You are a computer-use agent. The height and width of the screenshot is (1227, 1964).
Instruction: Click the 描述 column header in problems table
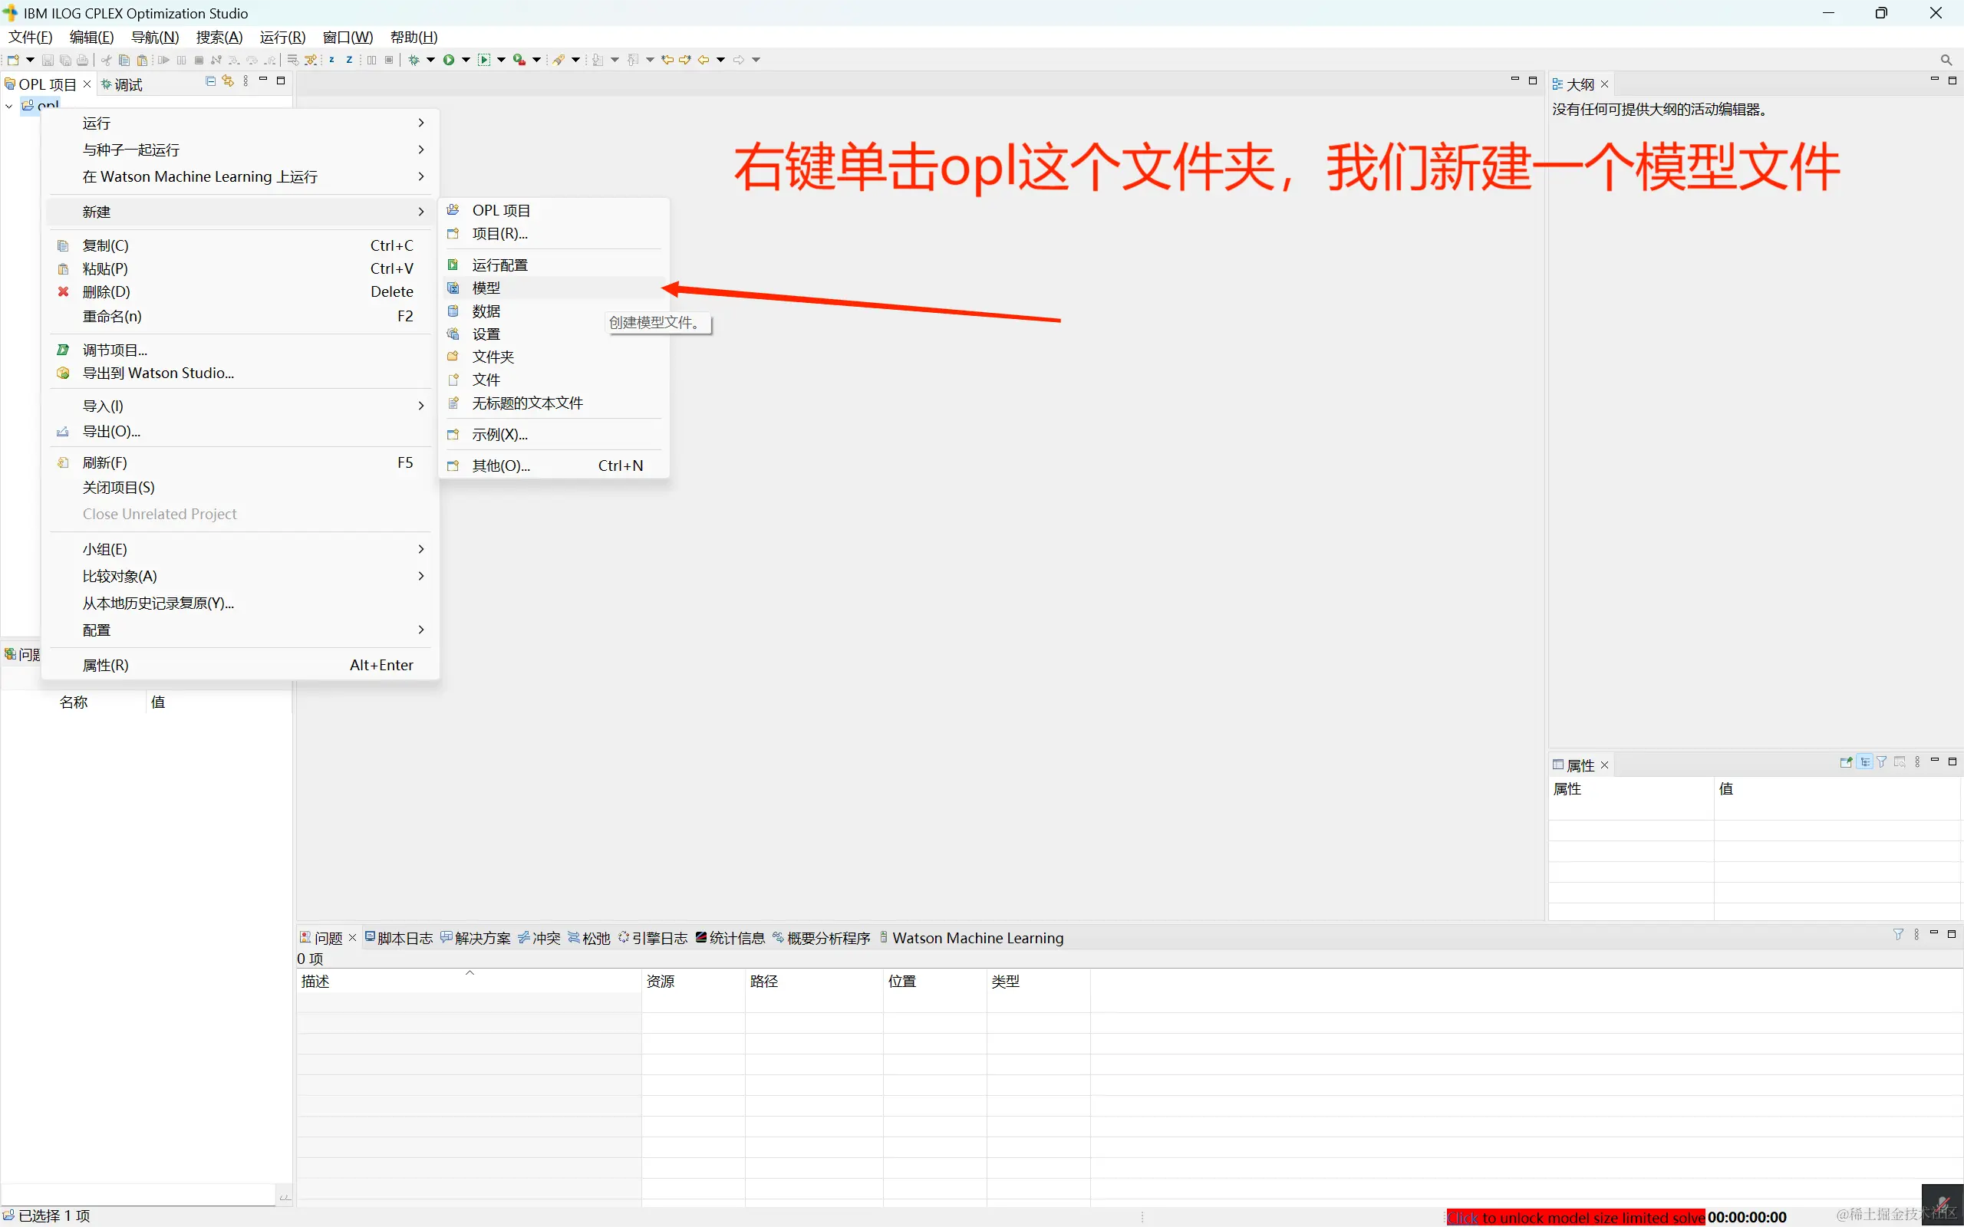[x=316, y=981]
